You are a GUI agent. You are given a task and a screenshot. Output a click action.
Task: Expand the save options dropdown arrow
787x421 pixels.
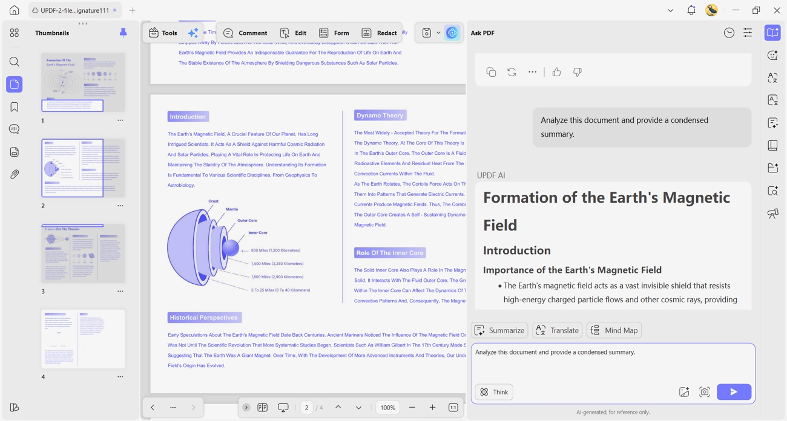pyautogui.click(x=438, y=33)
